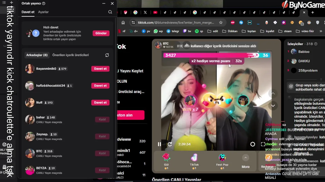Open the steam bookmarks folder

285,31
